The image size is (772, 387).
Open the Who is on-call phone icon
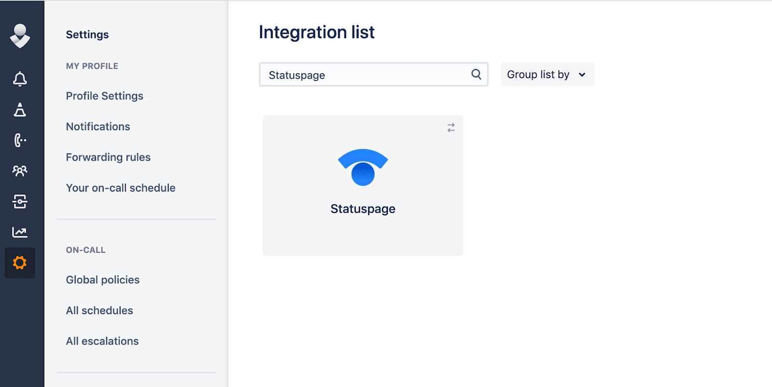[20, 140]
